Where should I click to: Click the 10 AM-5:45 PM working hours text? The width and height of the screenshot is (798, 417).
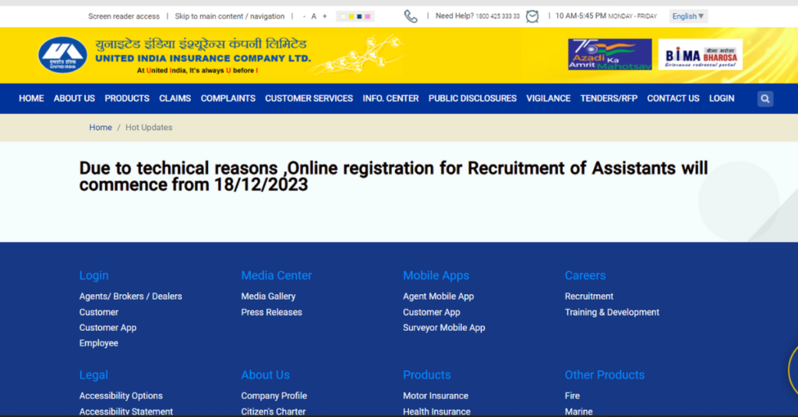coord(606,16)
